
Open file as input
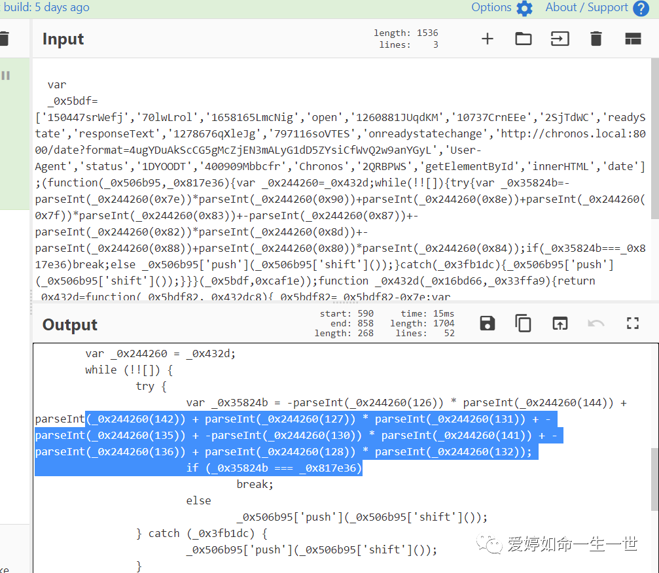560,39
